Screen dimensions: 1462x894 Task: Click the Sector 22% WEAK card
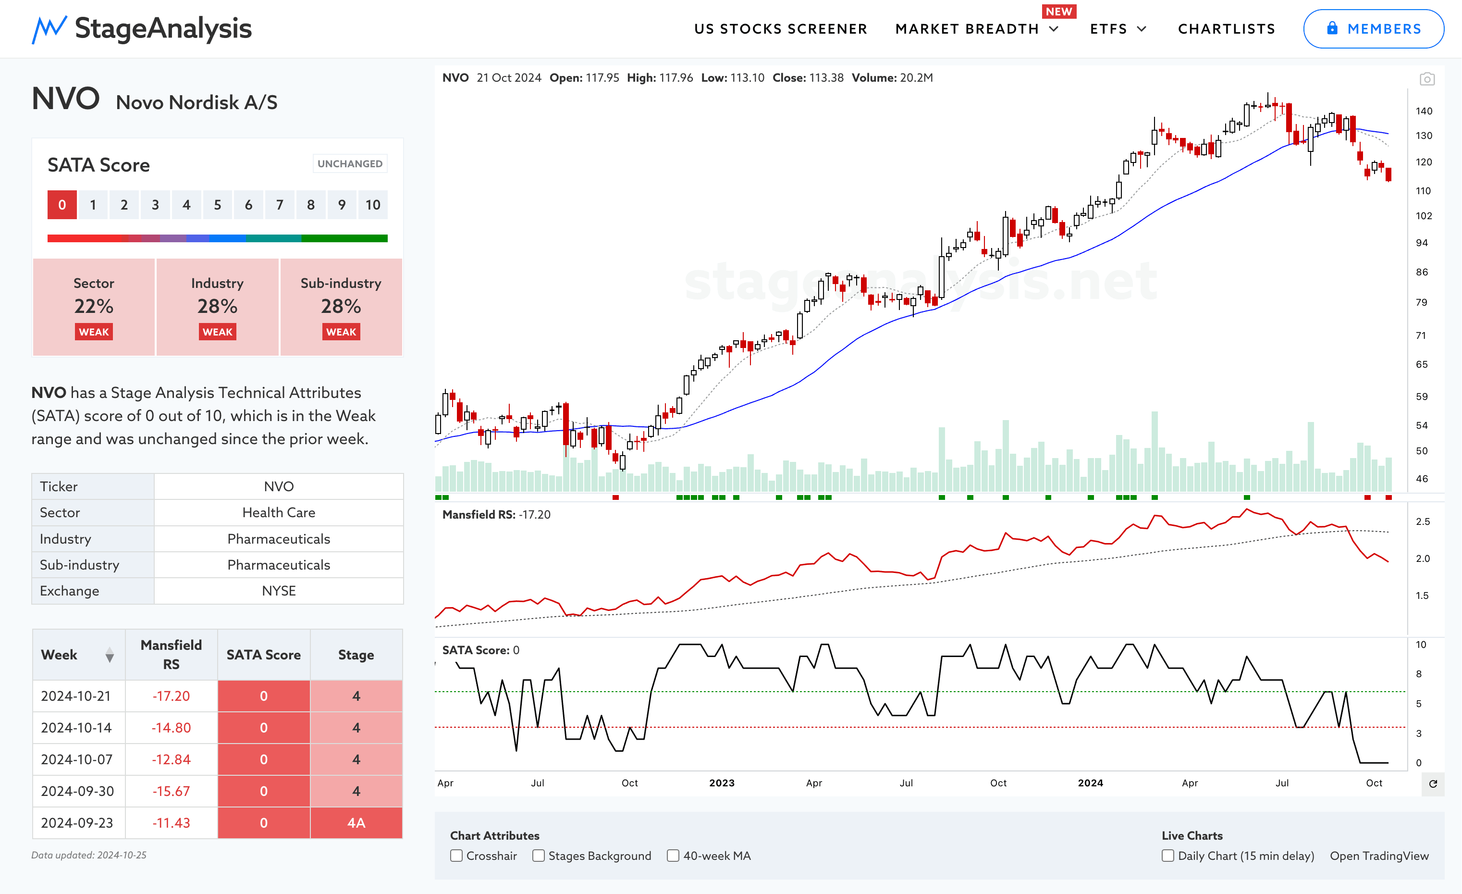[x=94, y=307]
